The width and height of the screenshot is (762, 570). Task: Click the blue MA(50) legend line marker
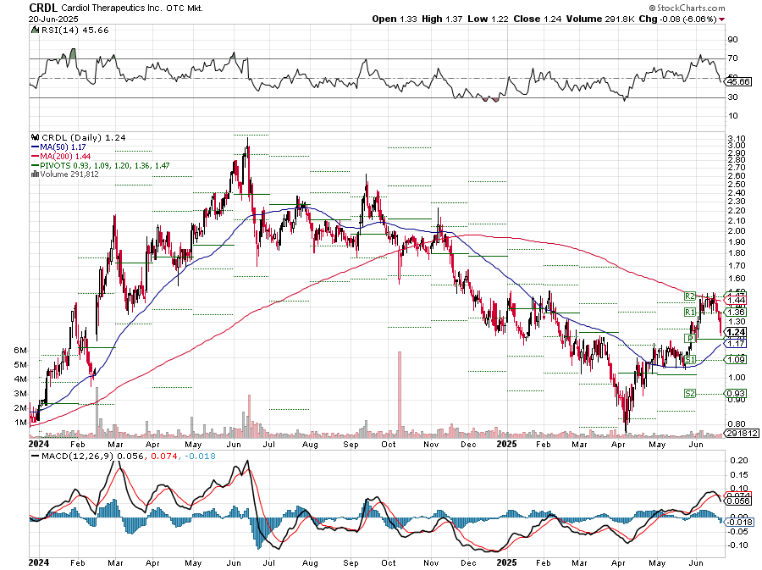click(35, 147)
